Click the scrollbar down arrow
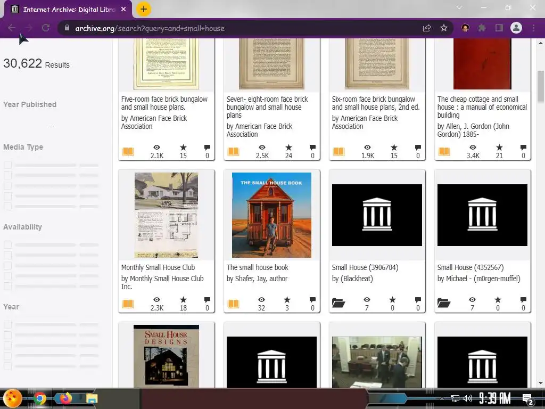This screenshot has height=409, width=545. (x=541, y=383)
